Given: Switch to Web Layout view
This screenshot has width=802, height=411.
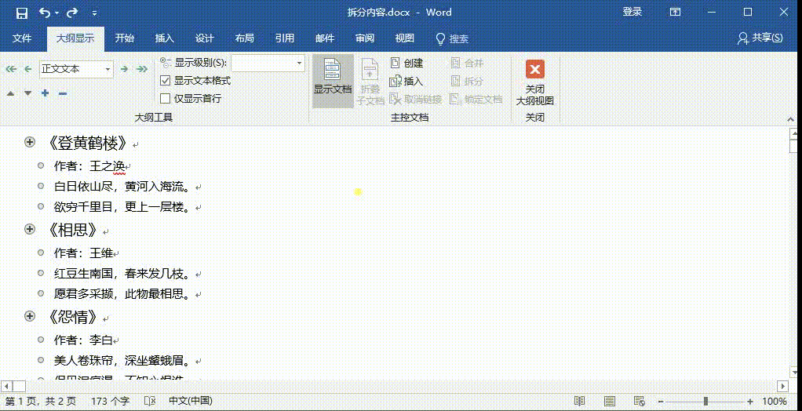Looking at the screenshot, I should pyautogui.click(x=640, y=402).
